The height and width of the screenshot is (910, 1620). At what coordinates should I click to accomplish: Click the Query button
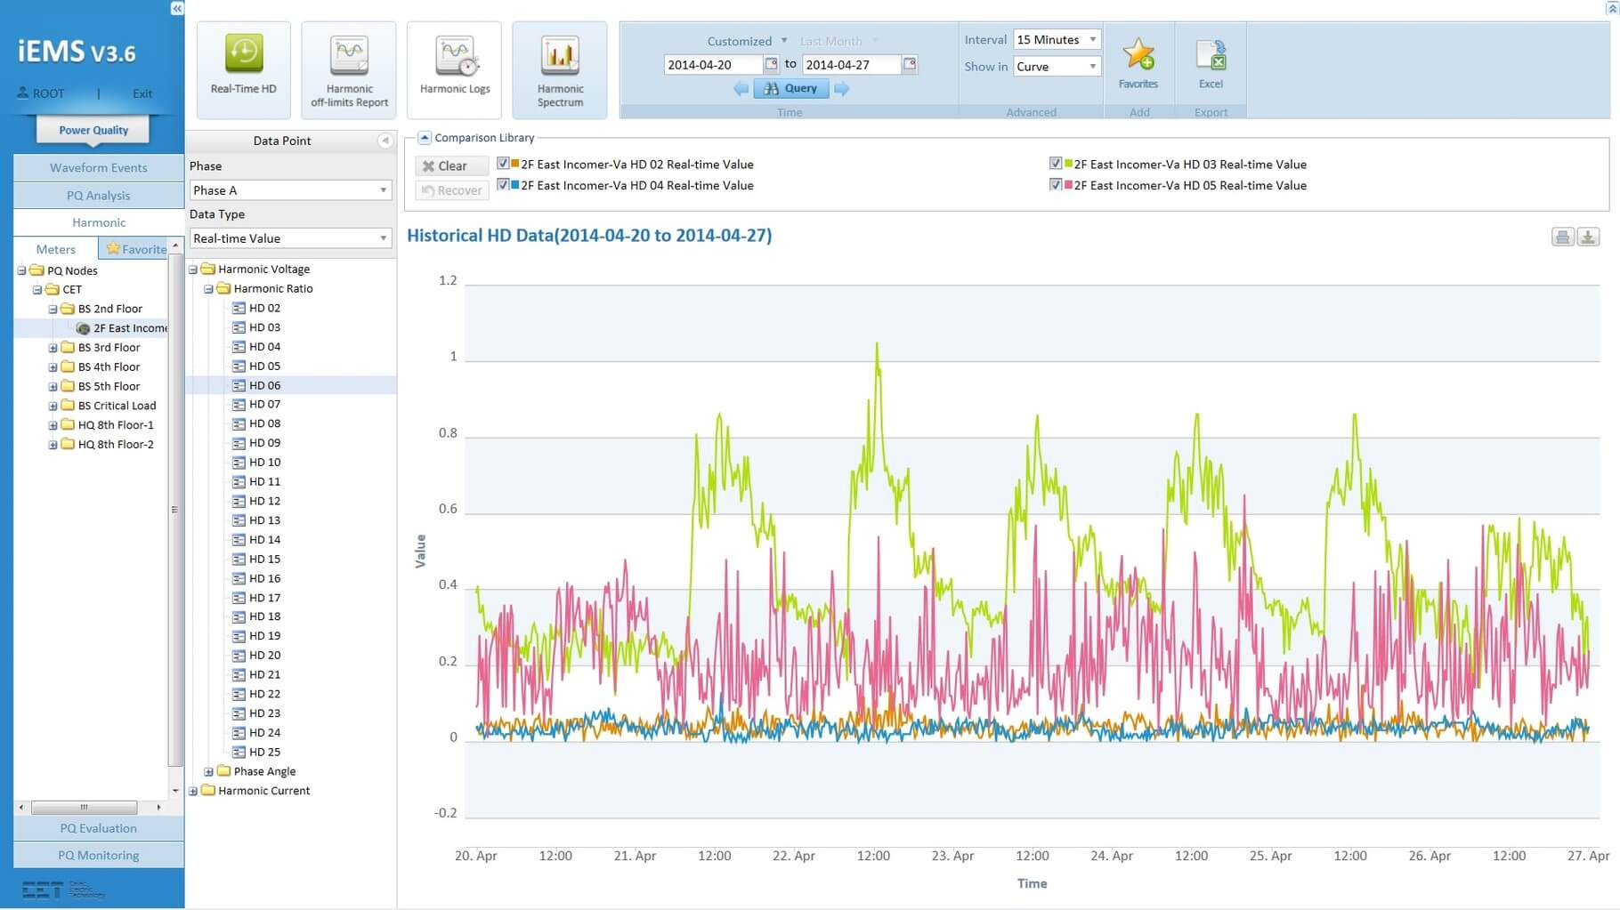click(790, 88)
